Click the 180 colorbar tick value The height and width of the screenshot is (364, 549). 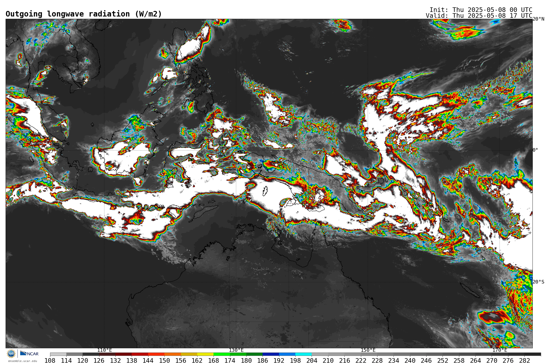246,361
